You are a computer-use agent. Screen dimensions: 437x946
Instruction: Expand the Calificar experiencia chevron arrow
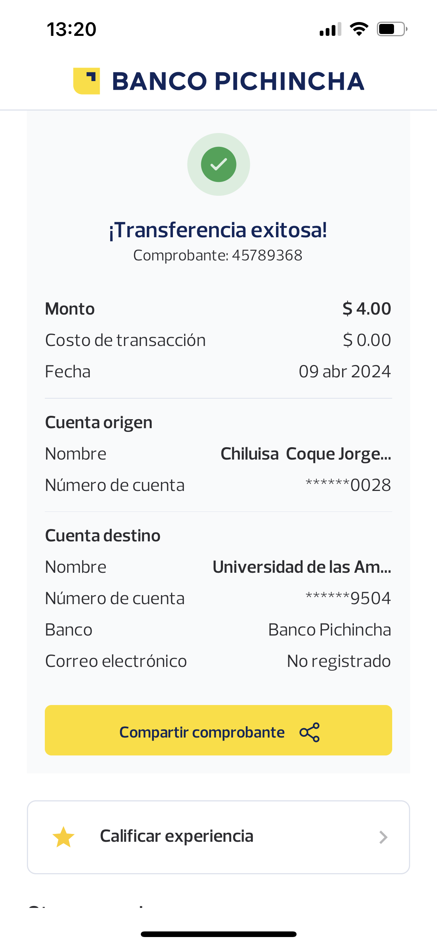383,837
